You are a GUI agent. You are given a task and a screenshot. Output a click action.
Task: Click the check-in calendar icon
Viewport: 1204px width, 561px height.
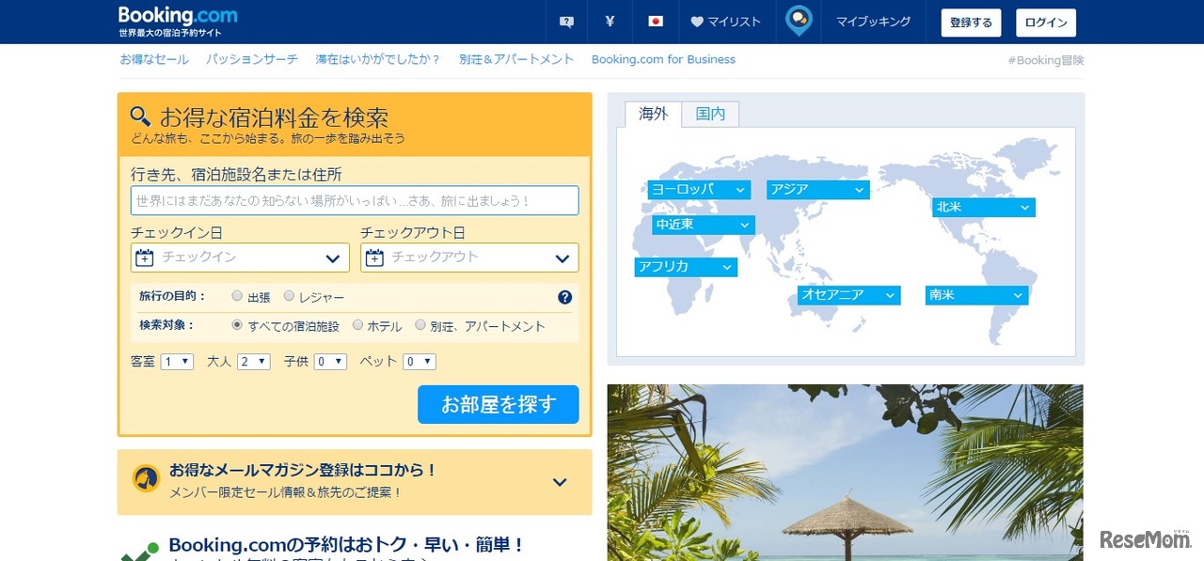coord(145,257)
